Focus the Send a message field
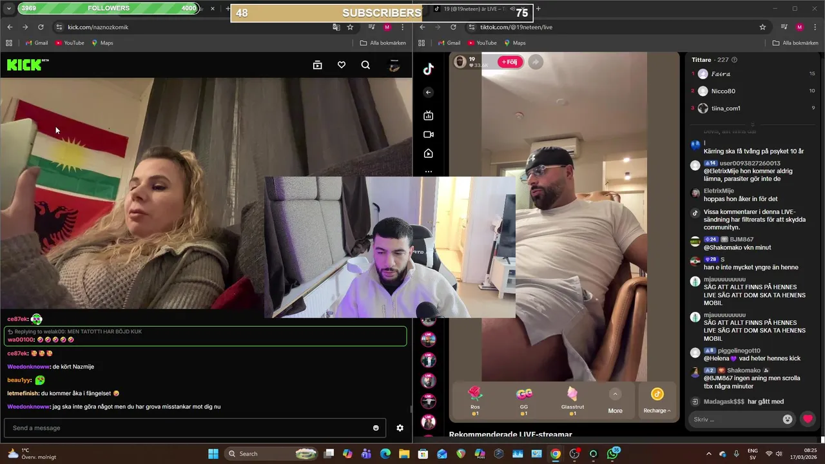This screenshot has width=825, height=464. click(195, 428)
